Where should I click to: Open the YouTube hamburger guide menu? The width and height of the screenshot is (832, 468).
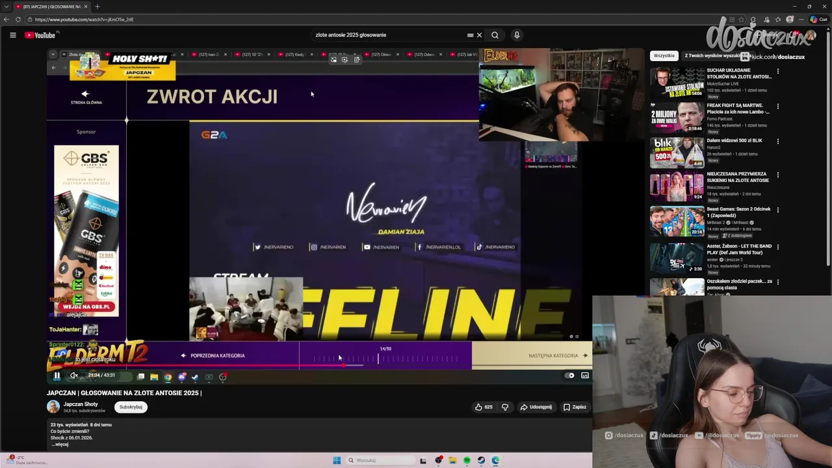point(12,35)
